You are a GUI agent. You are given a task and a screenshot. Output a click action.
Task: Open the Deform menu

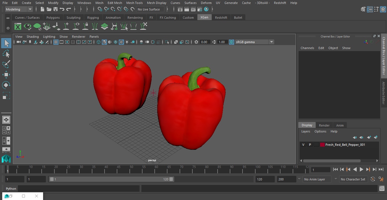206,3
